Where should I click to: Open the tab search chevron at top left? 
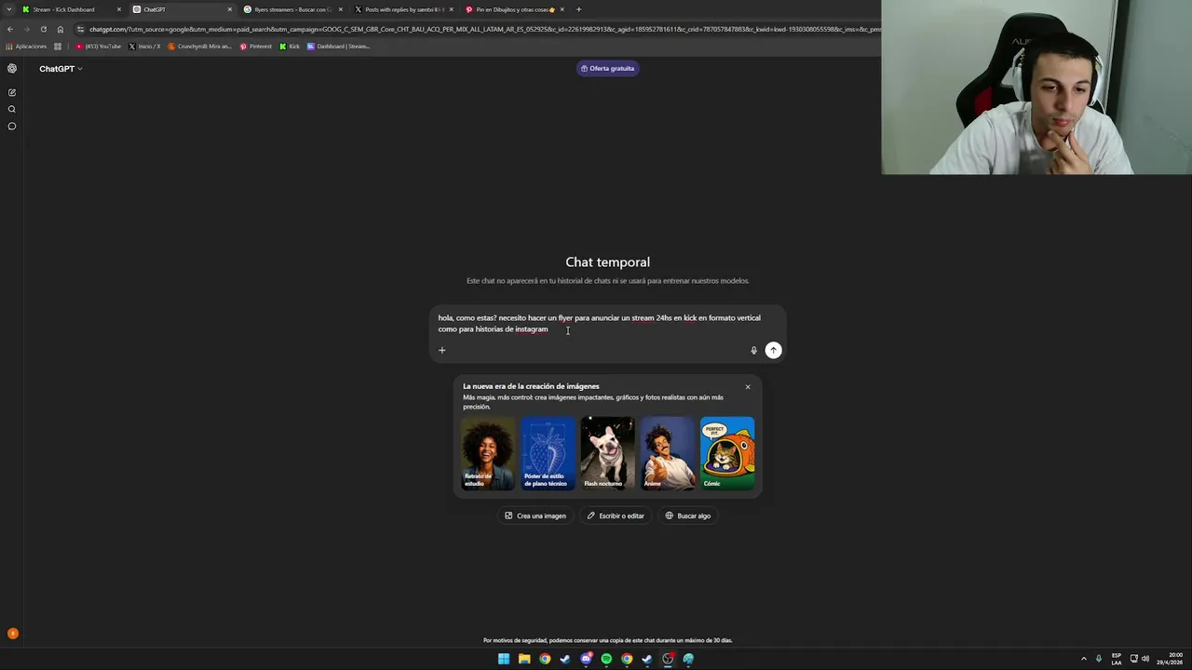(x=8, y=9)
